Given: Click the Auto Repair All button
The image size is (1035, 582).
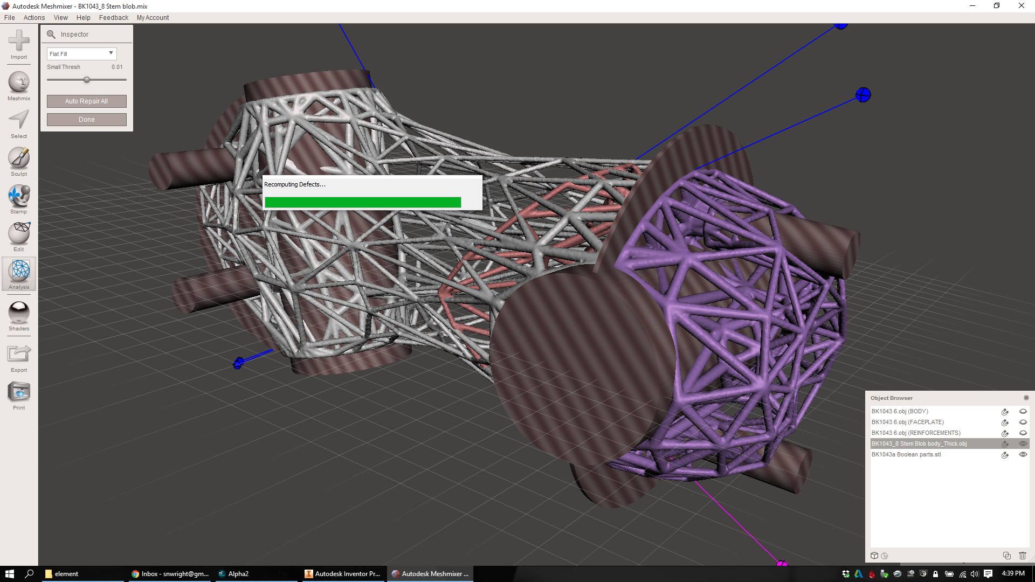Looking at the screenshot, I should [86, 101].
